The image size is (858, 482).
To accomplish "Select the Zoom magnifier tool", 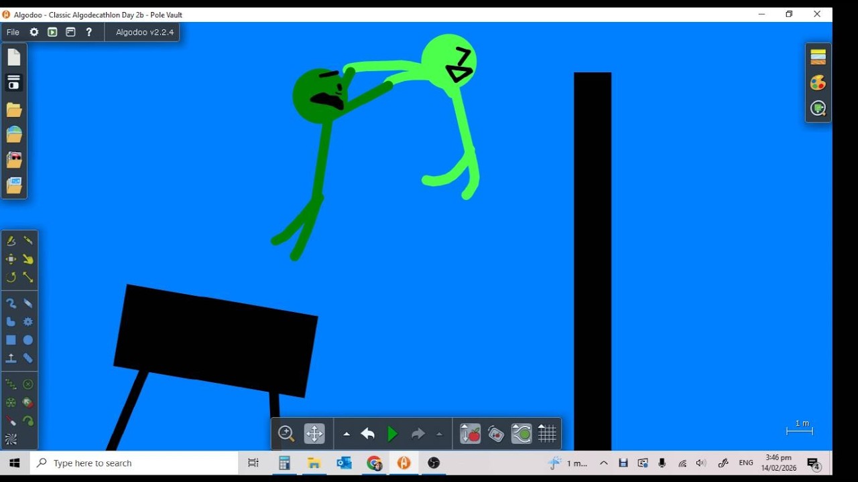I will pyautogui.click(x=286, y=434).
